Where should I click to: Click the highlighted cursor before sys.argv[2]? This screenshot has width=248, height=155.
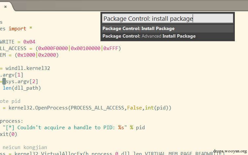tap(4, 81)
